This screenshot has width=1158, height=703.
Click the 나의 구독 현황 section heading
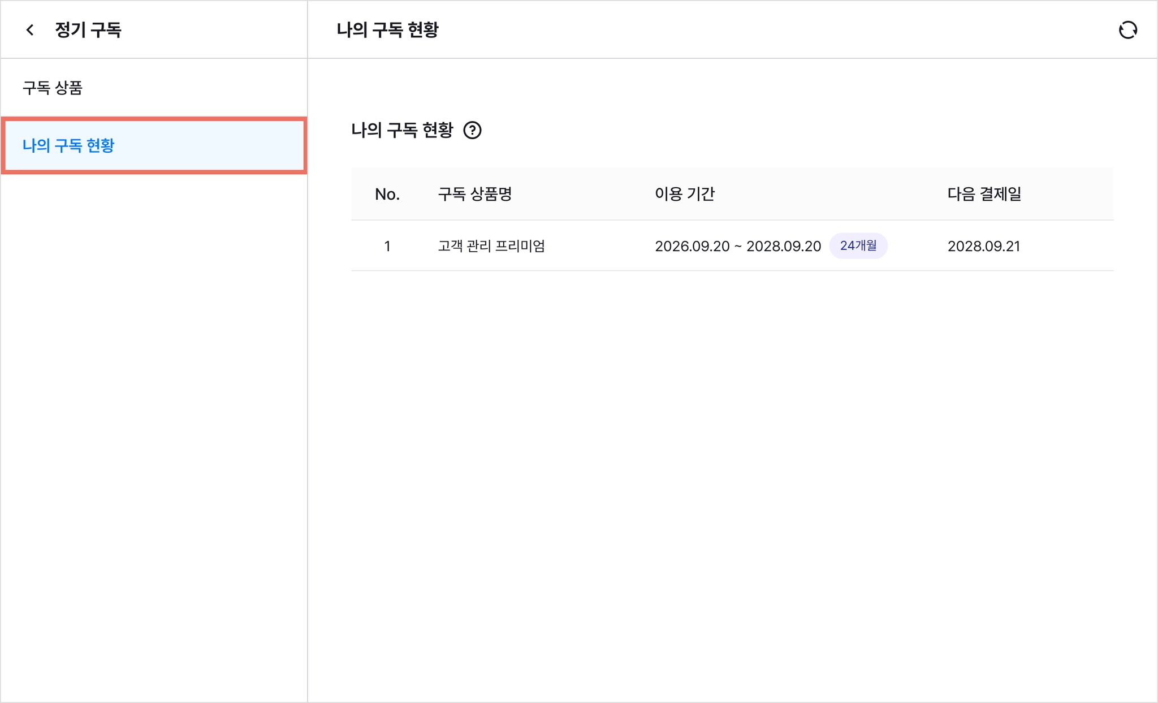click(402, 131)
